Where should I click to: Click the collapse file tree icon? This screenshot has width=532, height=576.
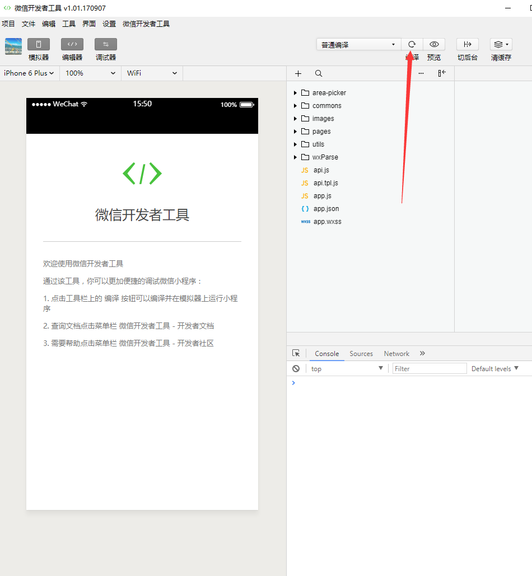pyautogui.click(x=442, y=73)
